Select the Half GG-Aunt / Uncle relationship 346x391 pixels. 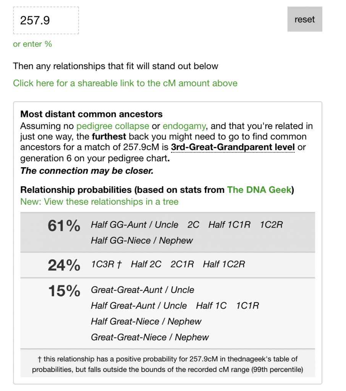coord(134,225)
